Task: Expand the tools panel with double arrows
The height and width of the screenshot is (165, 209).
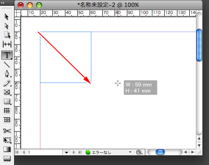Action: tap(3, 3)
